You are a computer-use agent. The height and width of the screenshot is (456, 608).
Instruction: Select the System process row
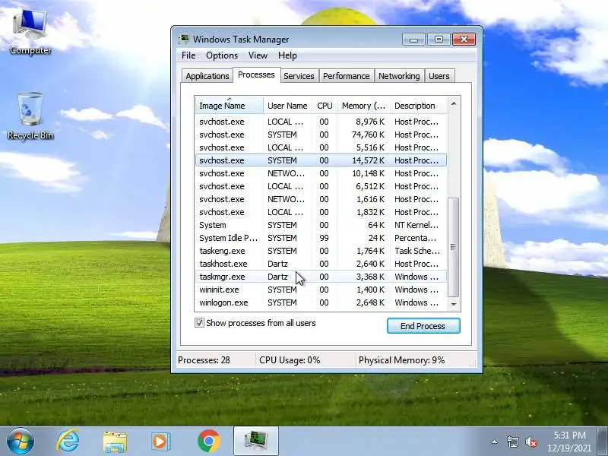coord(321,225)
